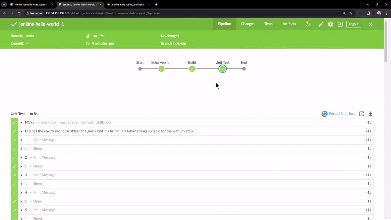Select the Build stage node
This screenshot has width=391, height=220.
click(192, 69)
